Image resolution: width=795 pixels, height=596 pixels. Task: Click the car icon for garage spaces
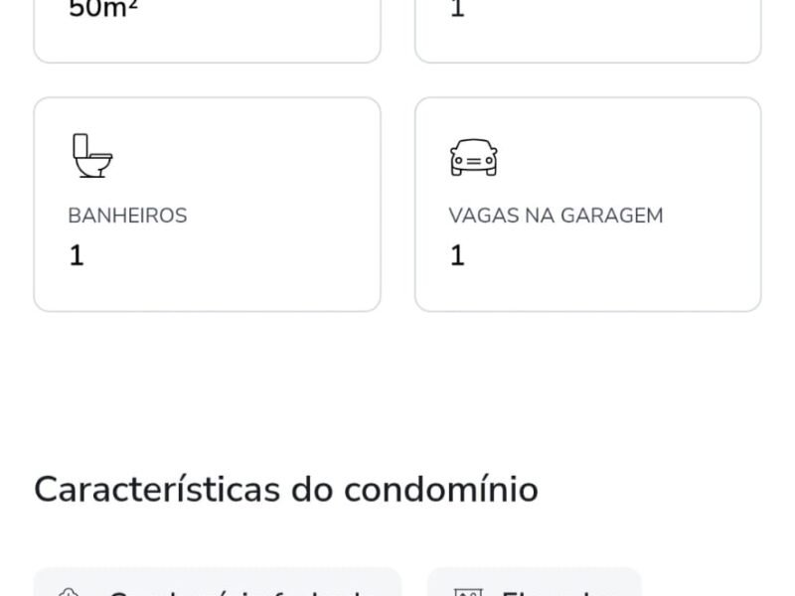[473, 157]
